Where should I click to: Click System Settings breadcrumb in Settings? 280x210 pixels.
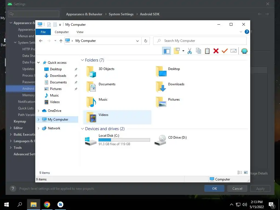pyautogui.click(x=121, y=14)
